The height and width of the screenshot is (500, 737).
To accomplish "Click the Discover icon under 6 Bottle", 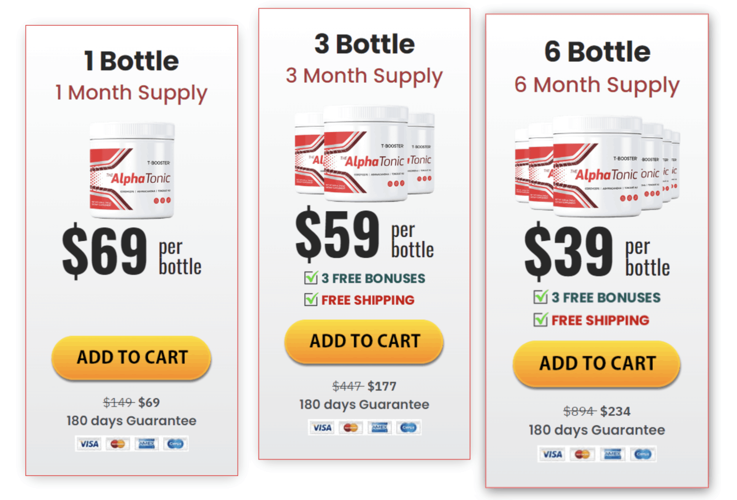I will click(642, 454).
